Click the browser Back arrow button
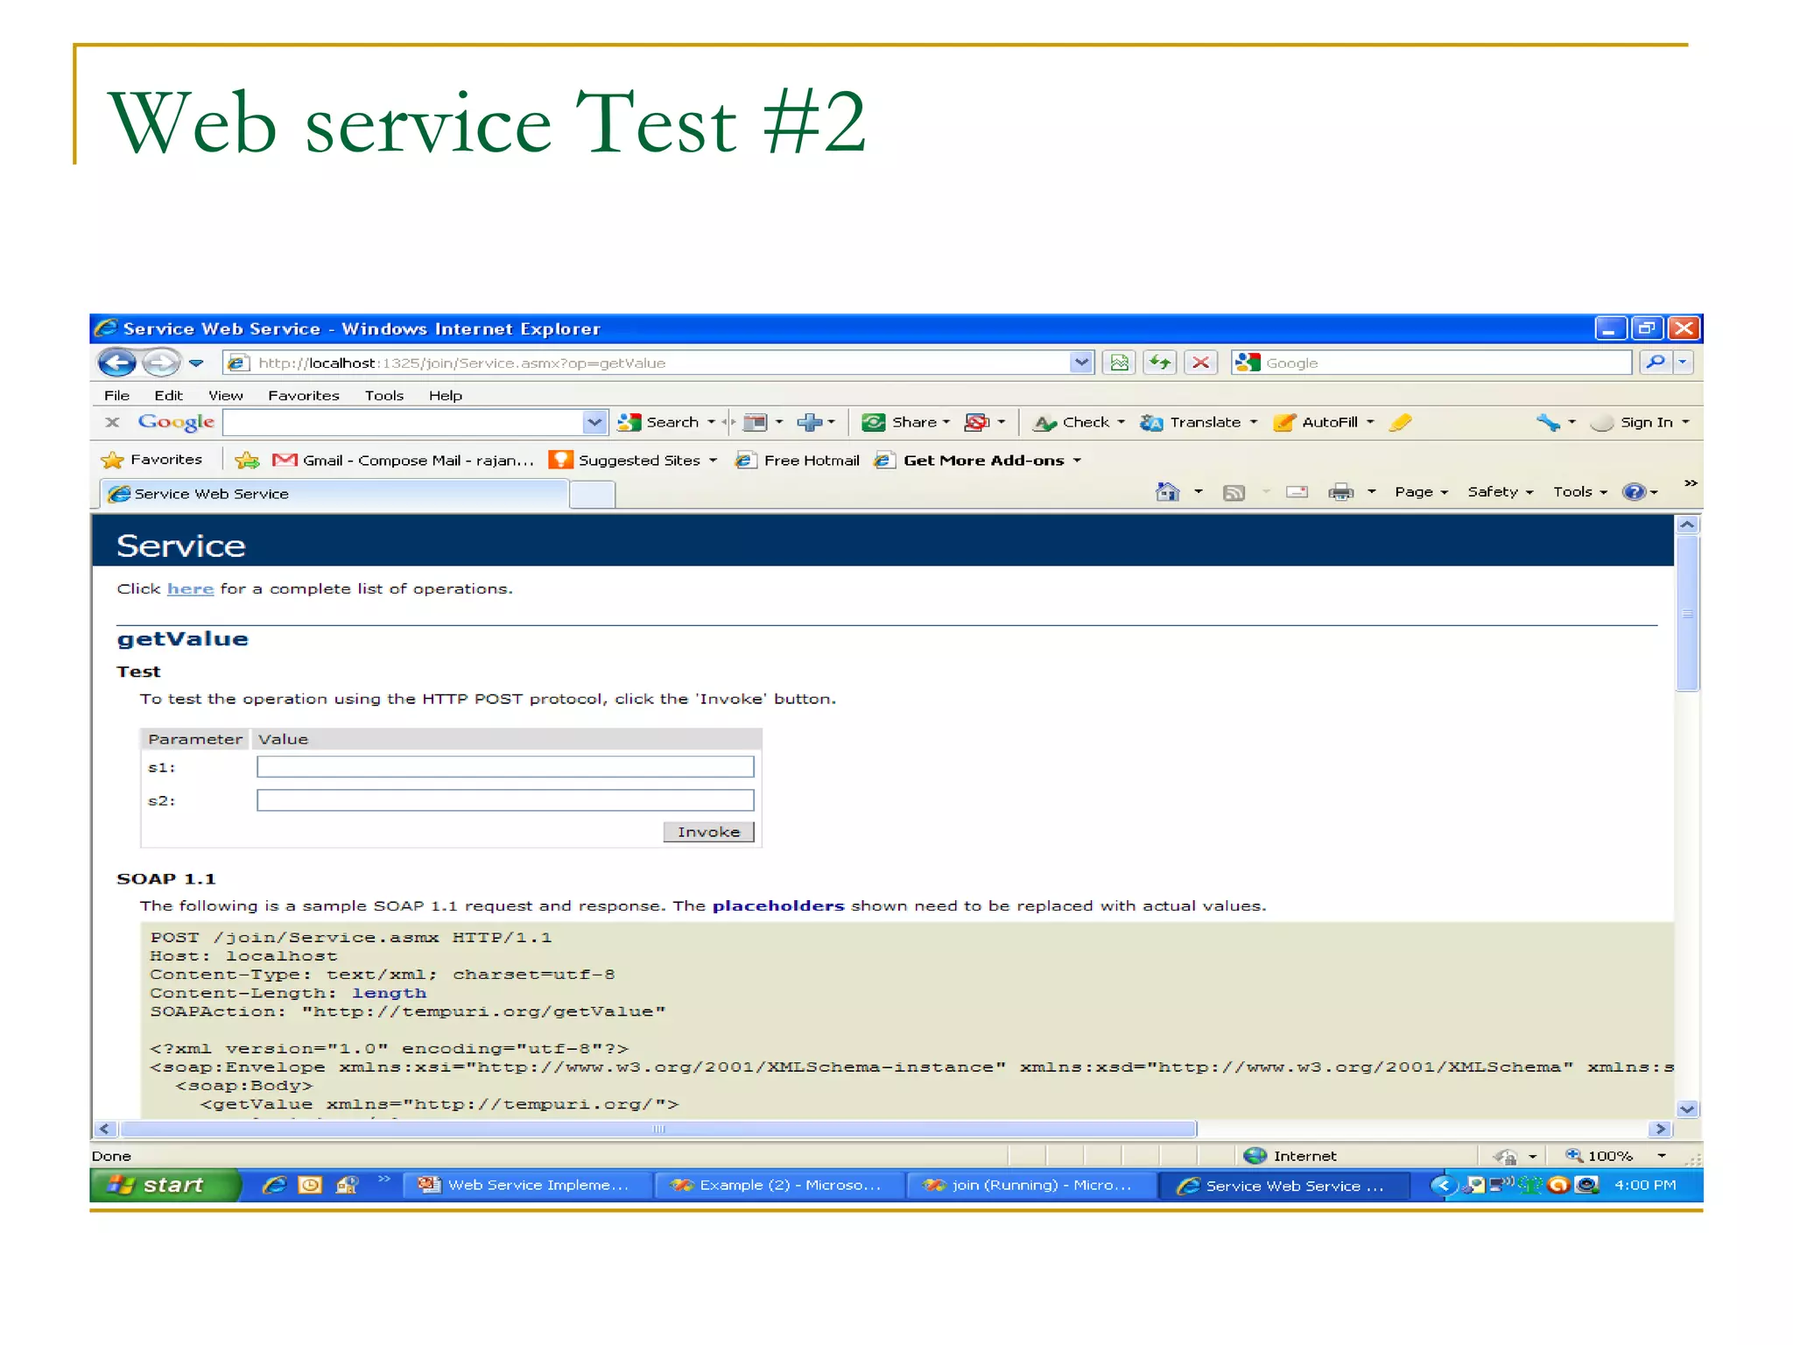The image size is (1793, 1345). click(x=116, y=362)
